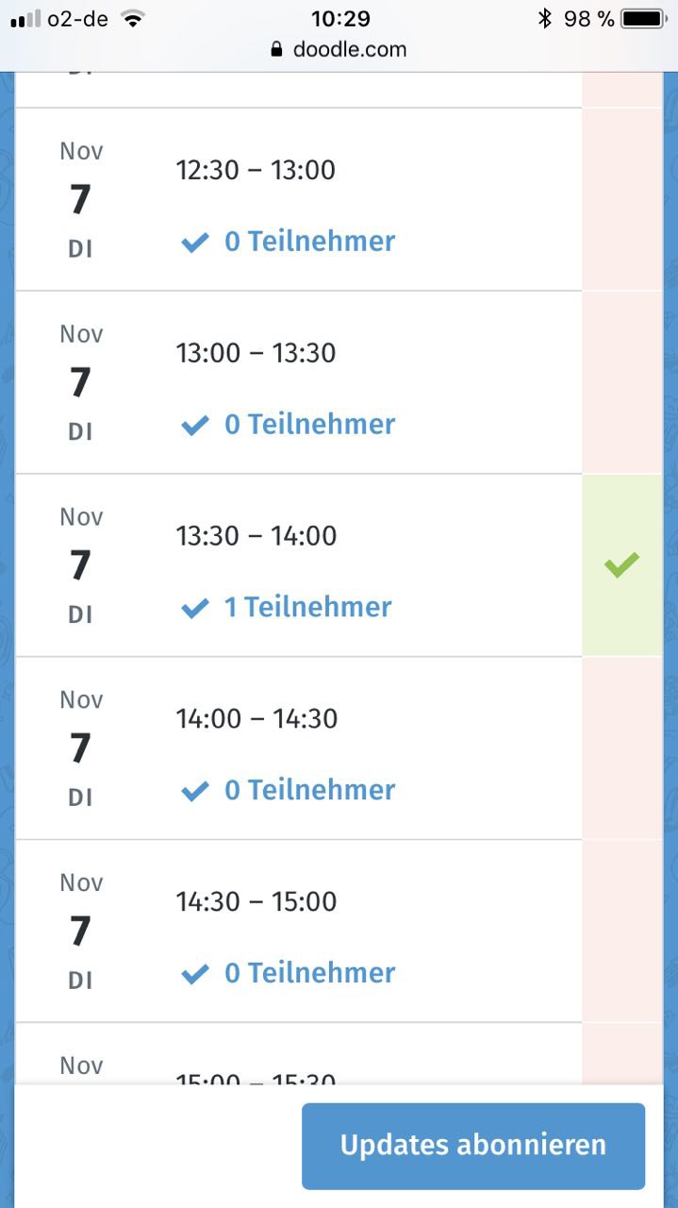Tap the battery icon in status bar
Image resolution: width=678 pixels, height=1208 pixels.
[x=644, y=19]
